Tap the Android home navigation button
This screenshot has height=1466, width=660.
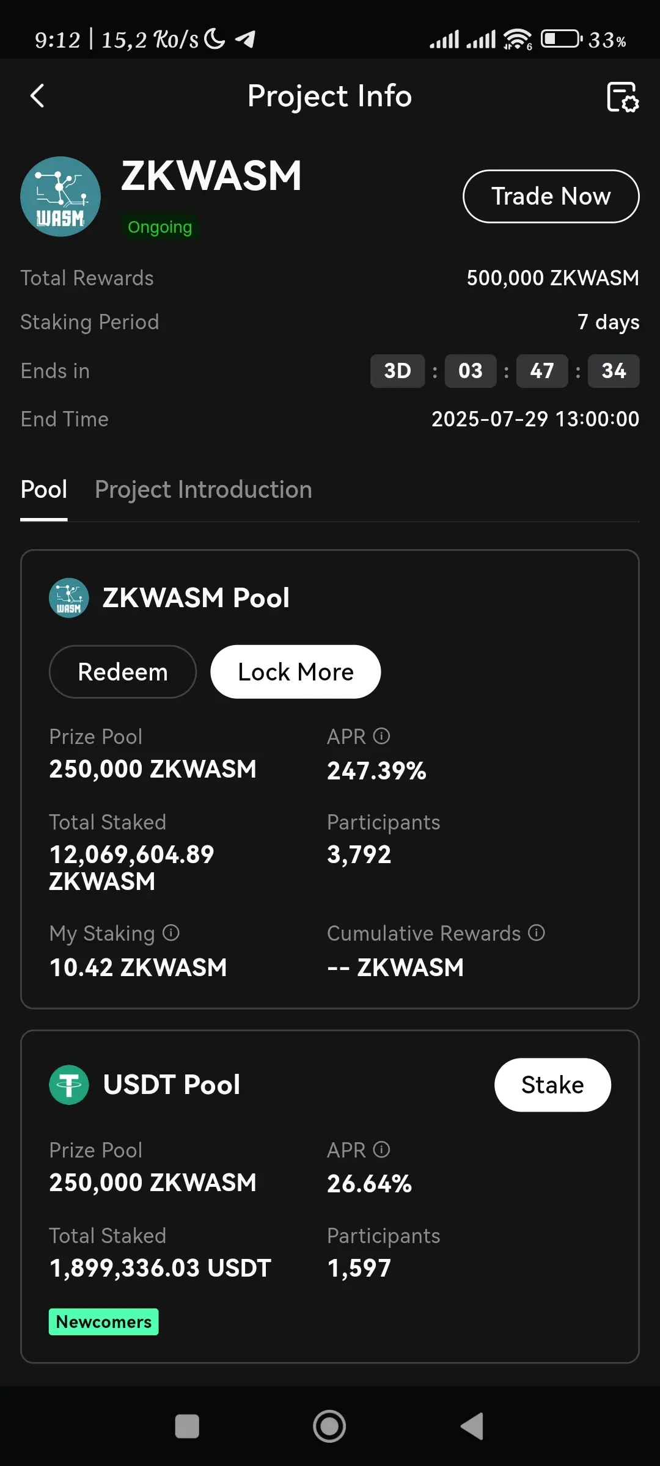[329, 1426]
